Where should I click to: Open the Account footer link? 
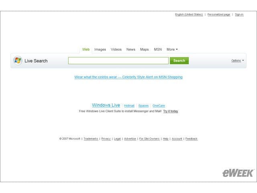coord(177,139)
